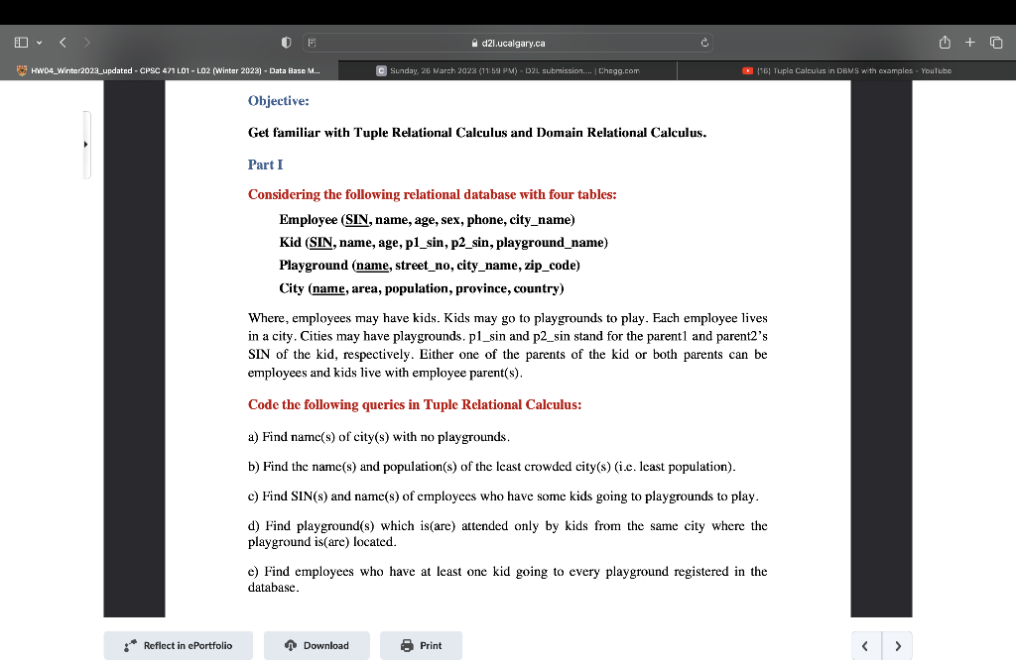
Task: Select the HW04_Winter2023_updated tab
Action: click(x=169, y=70)
